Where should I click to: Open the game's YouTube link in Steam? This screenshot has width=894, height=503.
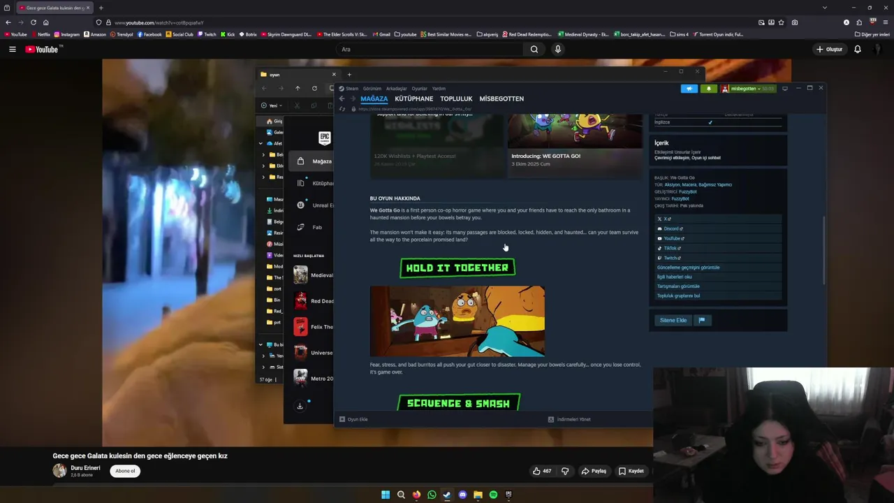point(718,238)
